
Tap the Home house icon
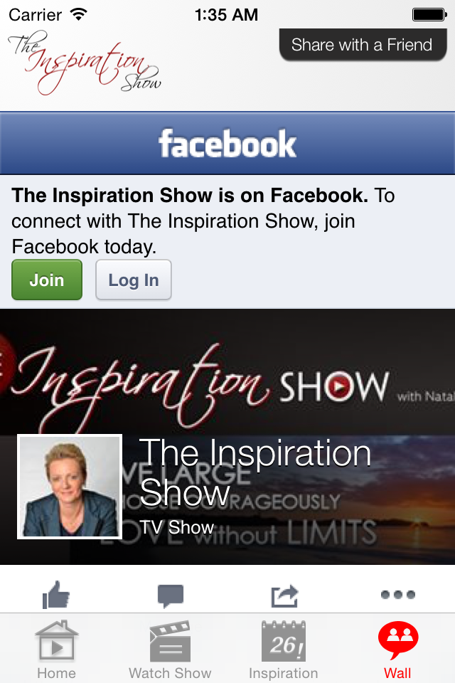point(57,640)
